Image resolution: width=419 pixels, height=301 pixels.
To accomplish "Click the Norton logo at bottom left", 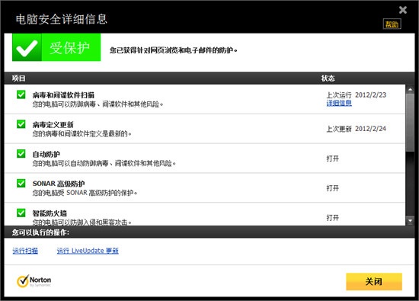I will (34, 281).
